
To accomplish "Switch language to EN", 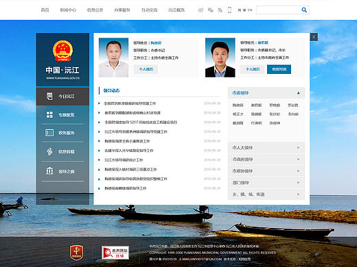I will click(x=250, y=10).
